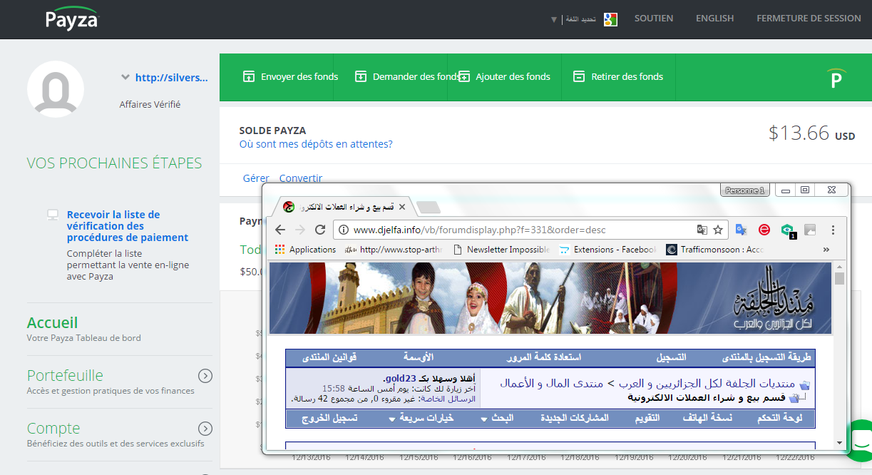Close the Arabic forum tab in Chrome

coord(402,207)
